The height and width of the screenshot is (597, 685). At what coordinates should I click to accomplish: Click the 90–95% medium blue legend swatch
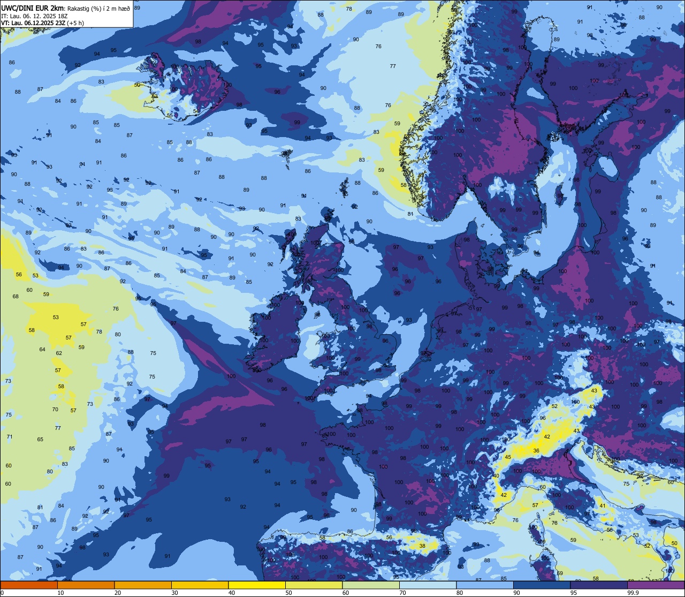tap(542, 585)
